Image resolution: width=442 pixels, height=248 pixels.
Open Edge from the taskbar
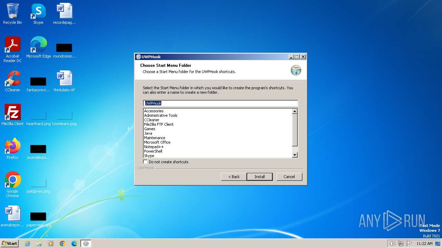click(74, 244)
